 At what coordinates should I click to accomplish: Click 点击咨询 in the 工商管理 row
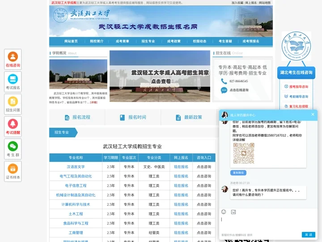click(204, 233)
